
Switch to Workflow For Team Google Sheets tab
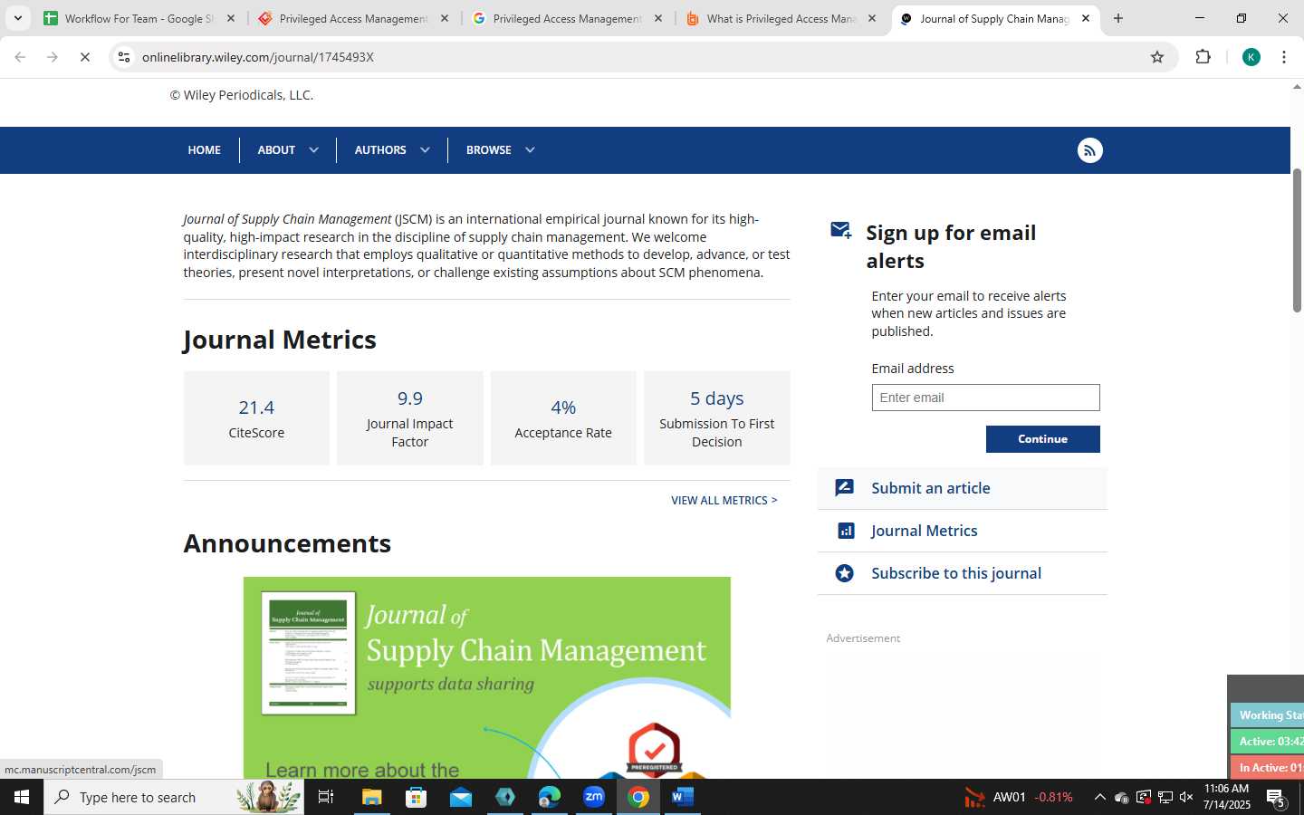pos(138,18)
